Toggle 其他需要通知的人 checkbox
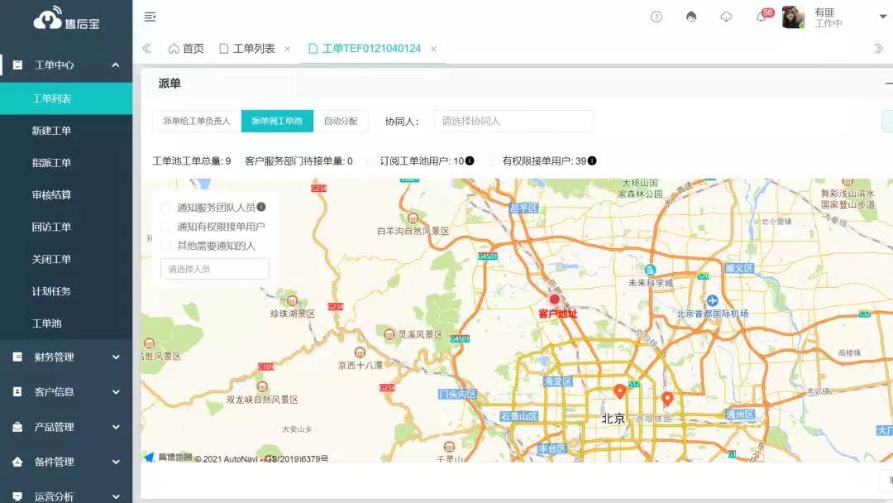The width and height of the screenshot is (893, 503). 166,246
